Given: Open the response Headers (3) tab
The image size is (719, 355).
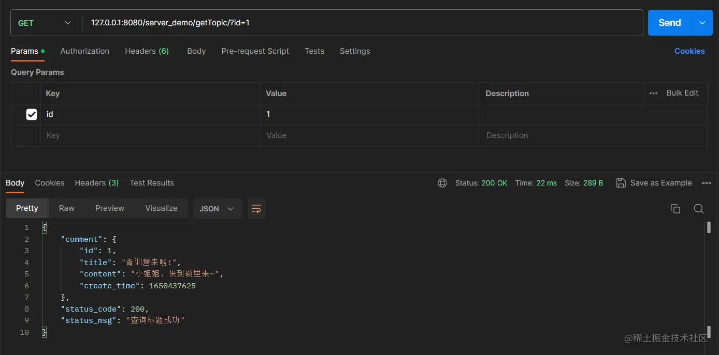Looking at the screenshot, I should tap(97, 183).
